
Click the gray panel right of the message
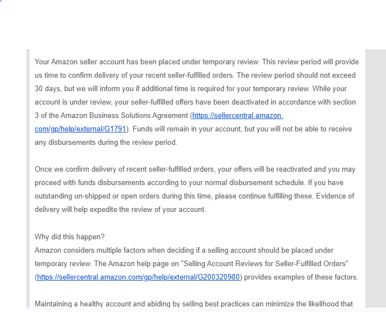pyautogui.click(x=376, y=178)
